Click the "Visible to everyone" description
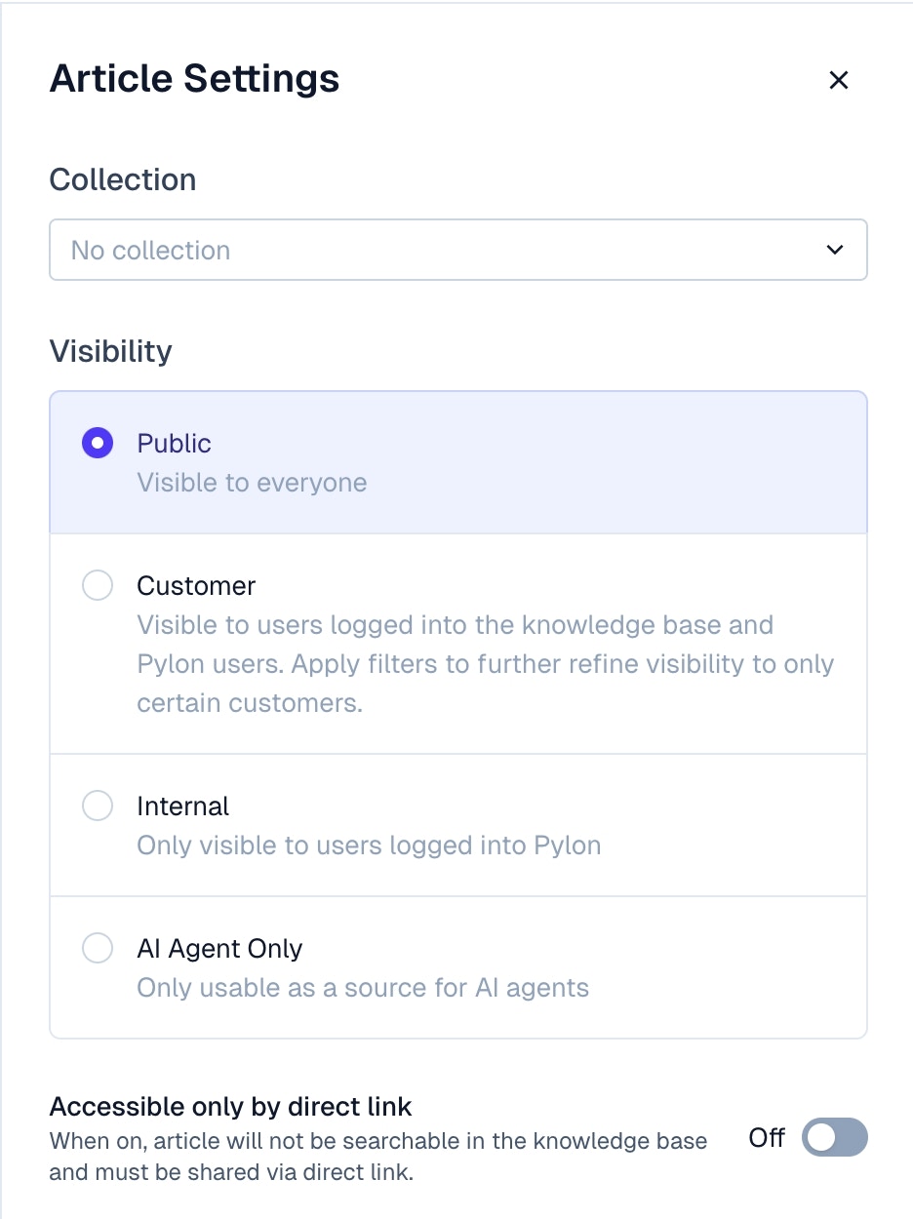Screen dimensions: 913x1219 tap(252, 483)
